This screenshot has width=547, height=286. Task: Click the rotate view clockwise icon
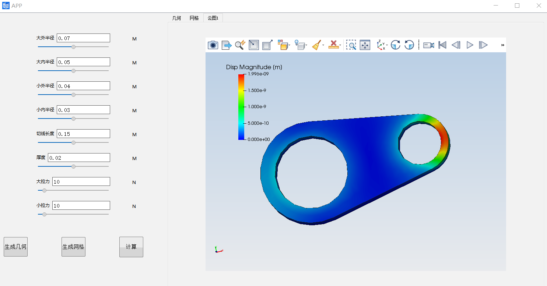tap(396, 45)
